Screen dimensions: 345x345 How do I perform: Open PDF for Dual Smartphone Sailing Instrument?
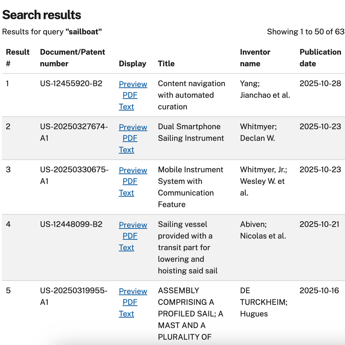tap(130, 138)
